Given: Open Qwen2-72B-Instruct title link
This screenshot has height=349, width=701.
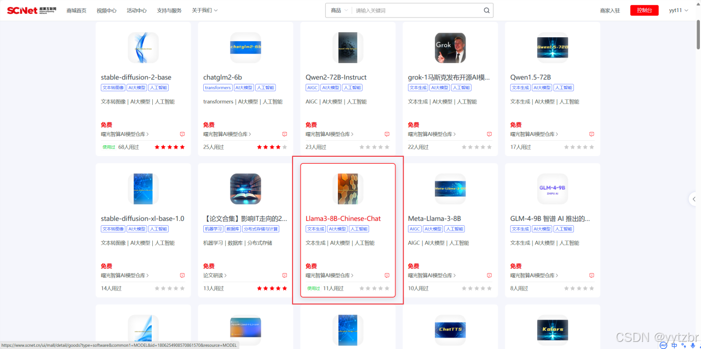Looking at the screenshot, I should click(336, 77).
